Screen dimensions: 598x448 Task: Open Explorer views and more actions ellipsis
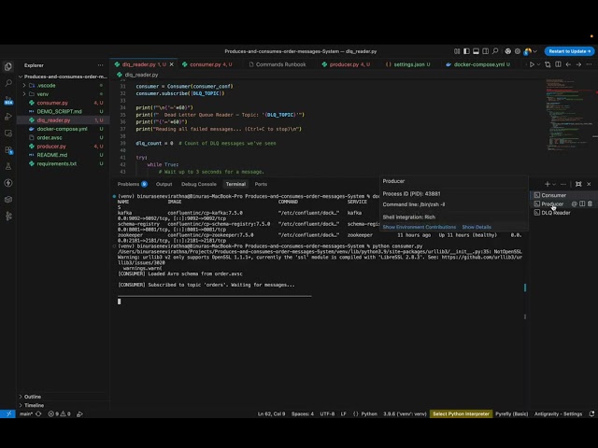100,65
